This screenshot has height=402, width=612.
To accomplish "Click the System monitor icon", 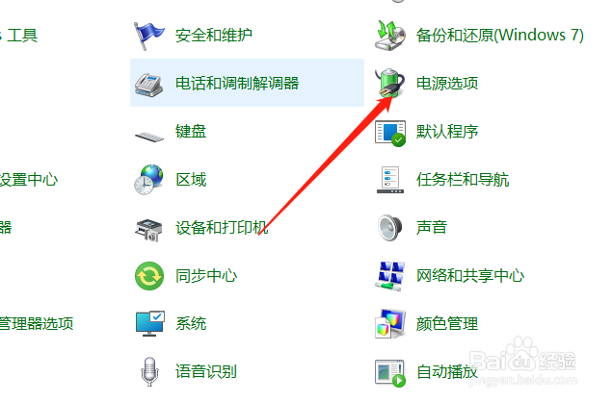I will coord(150,324).
